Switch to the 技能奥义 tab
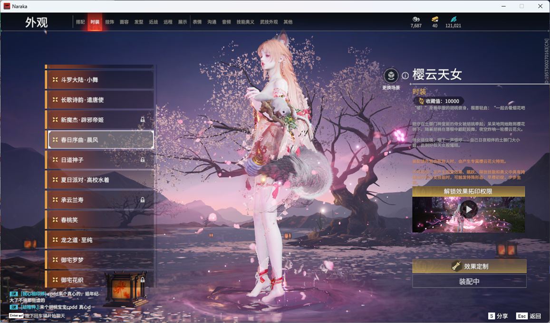Viewport: 550px width, 323px height. (245, 22)
